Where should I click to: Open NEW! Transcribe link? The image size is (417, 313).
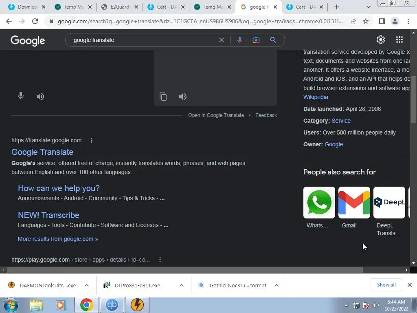click(x=49, y=215)
